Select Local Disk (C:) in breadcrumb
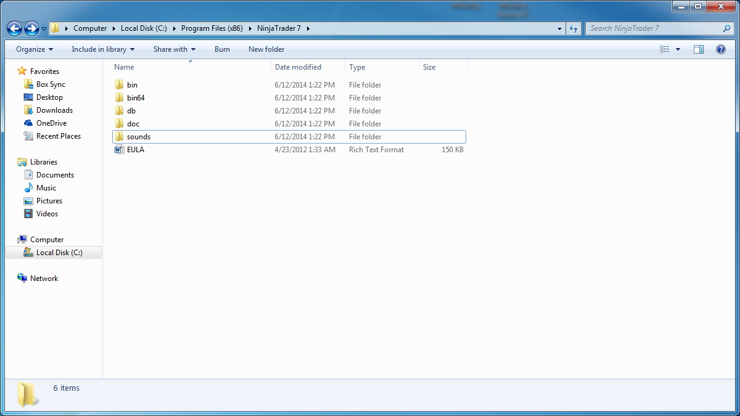Viewport: 740px width, 416px height. (144, 28)
